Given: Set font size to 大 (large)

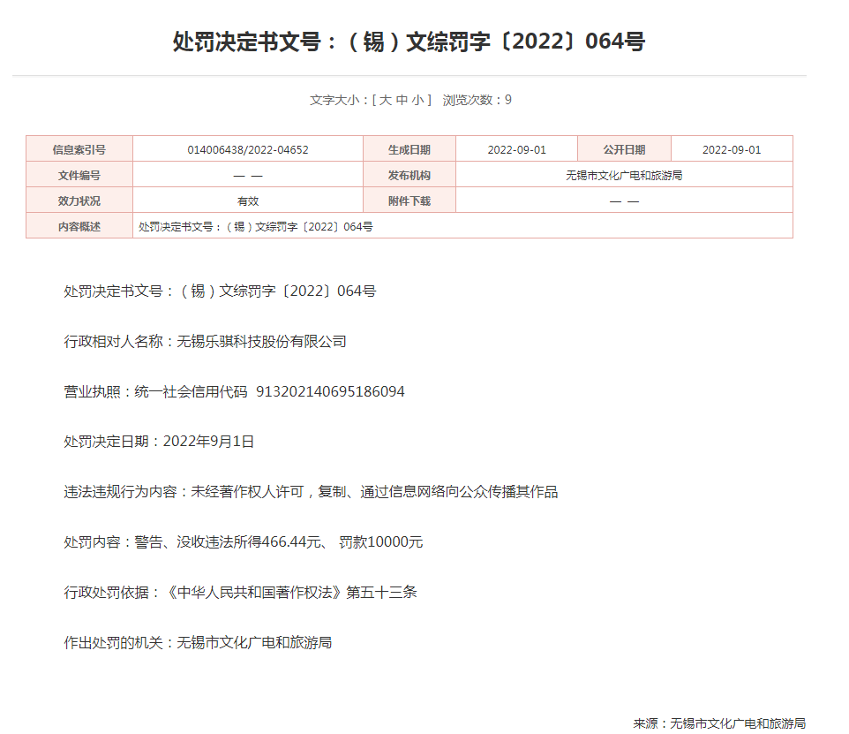Looking at the screenshot, I should 386,100.
